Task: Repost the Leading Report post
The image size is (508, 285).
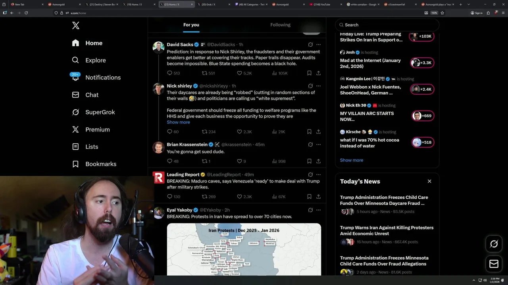Action: [208, 197]
